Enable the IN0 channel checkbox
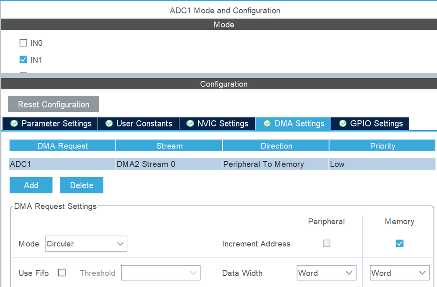 click(x=23, y=43)
